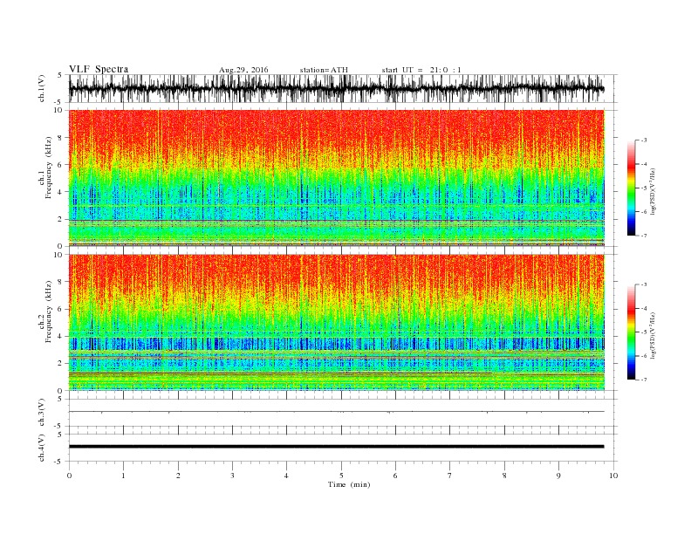Click the "VLF Spectra" plot title

99,69
